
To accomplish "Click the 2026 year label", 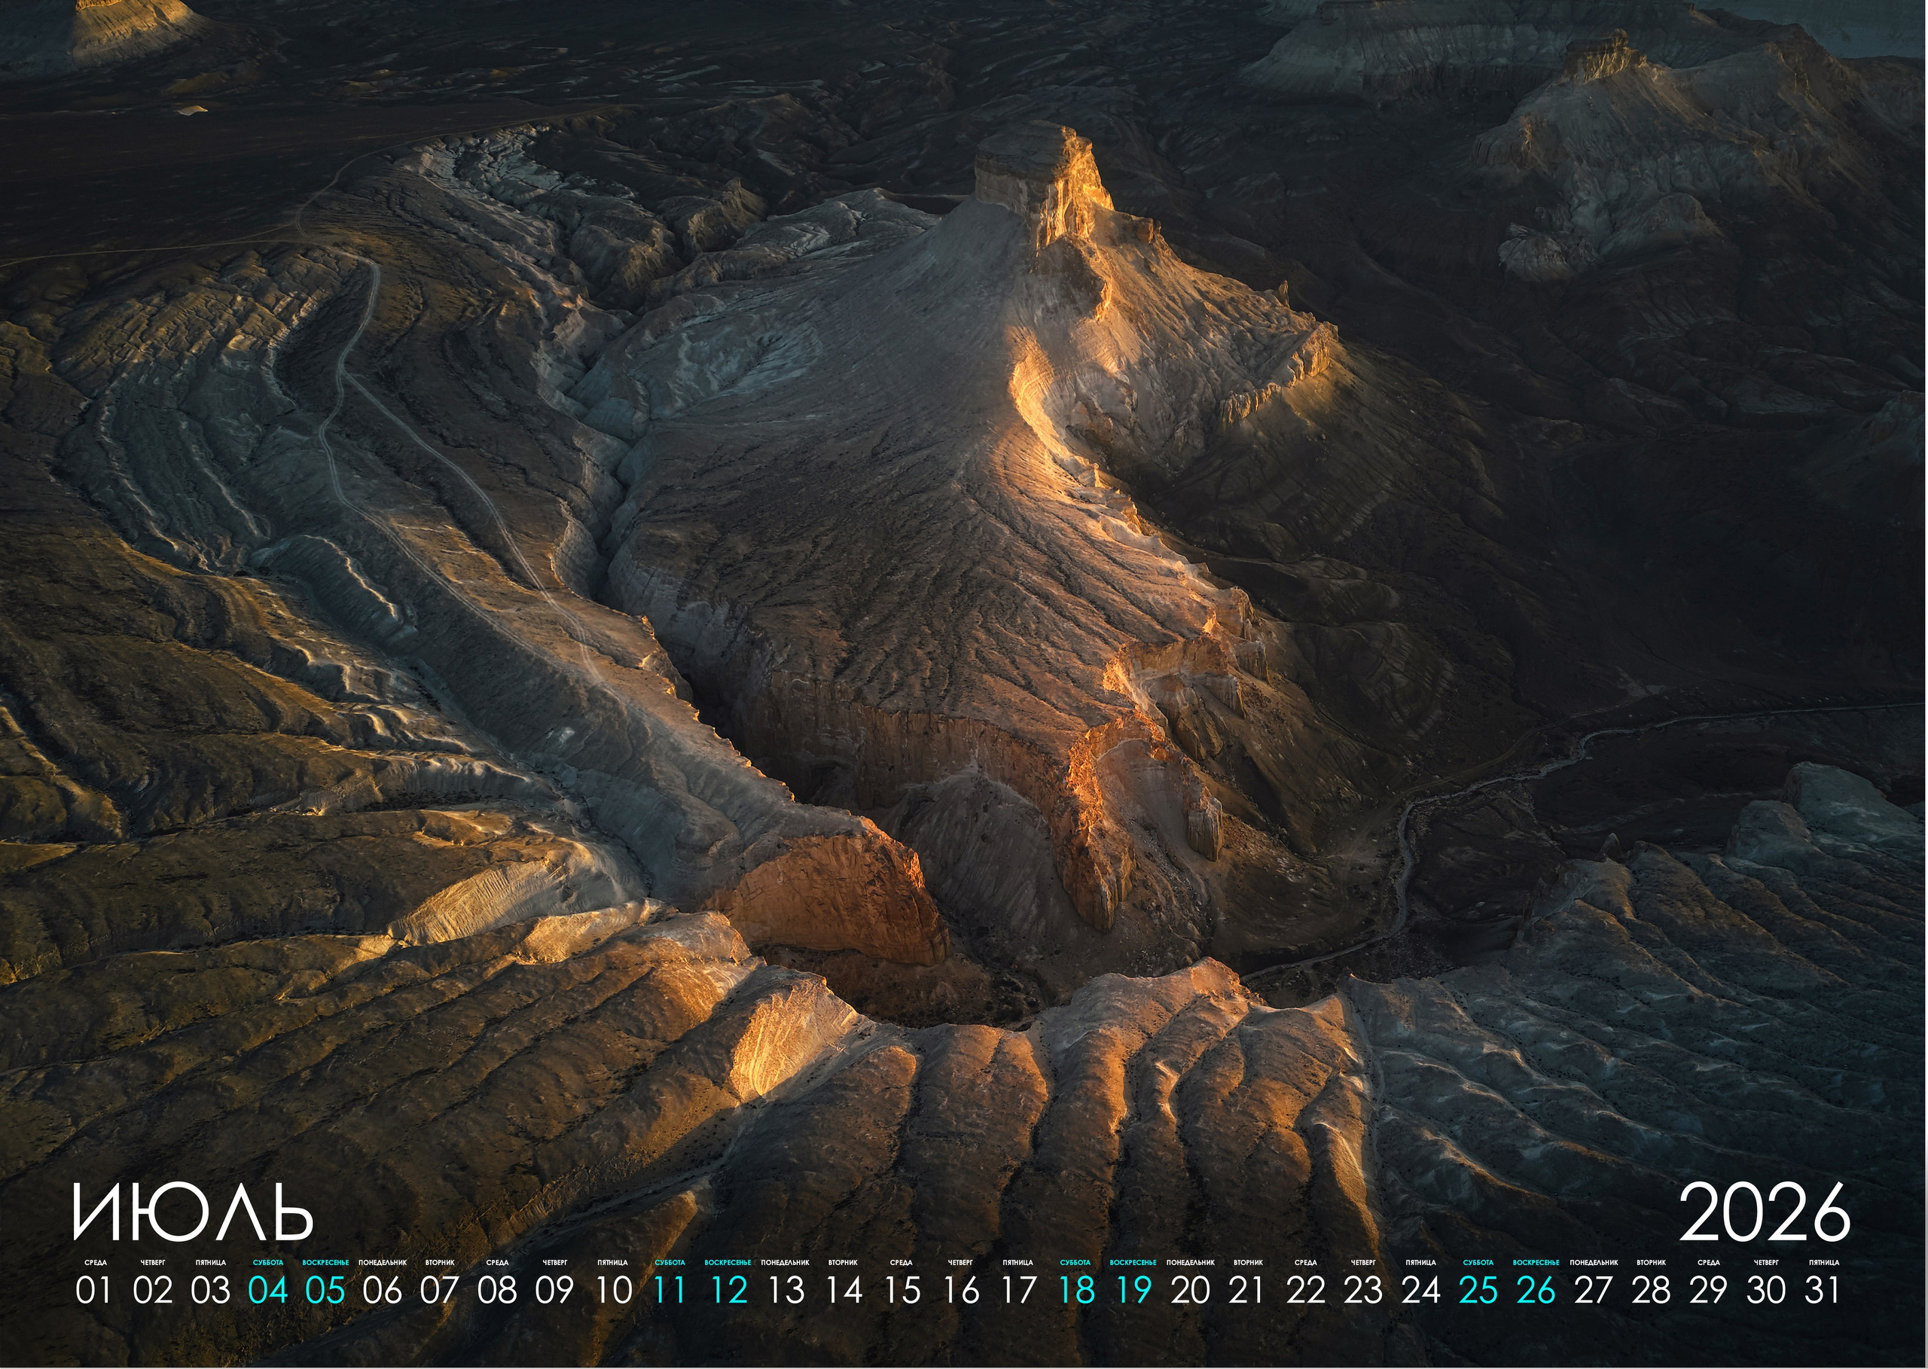I will point(1764,1212).
